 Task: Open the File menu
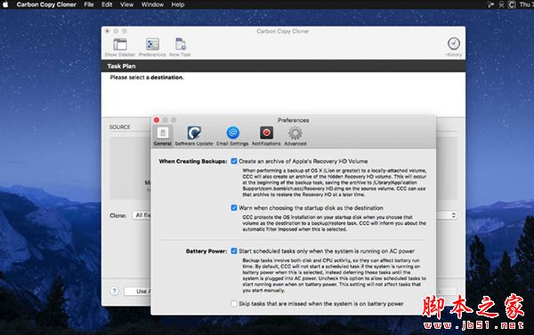89,4
